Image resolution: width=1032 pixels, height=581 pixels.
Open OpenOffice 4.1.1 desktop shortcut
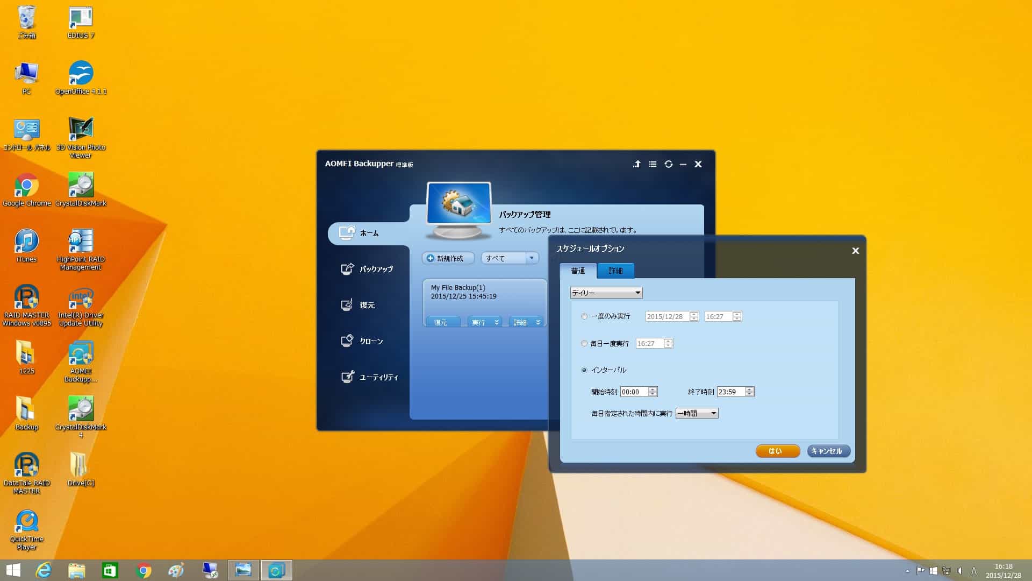pos(81,78)
